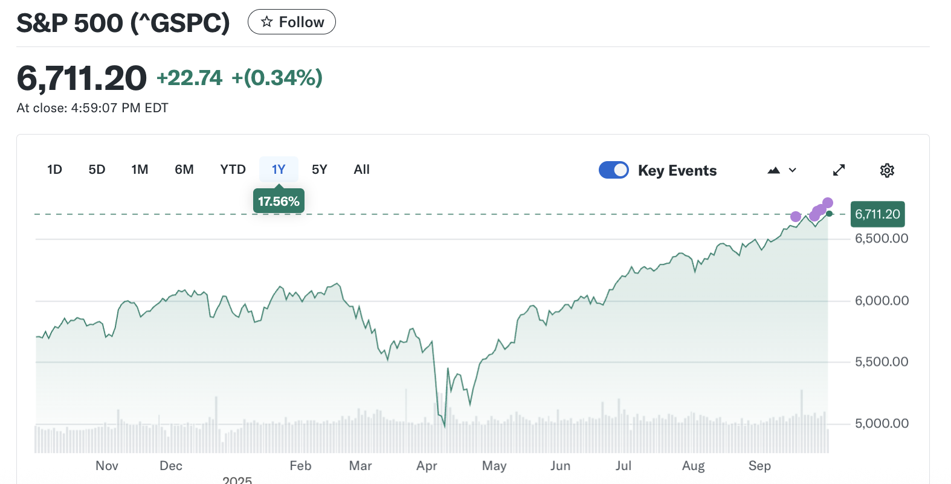Click the 17.56% return badge
Screen dimensions: 951x484
coord(279,202)
